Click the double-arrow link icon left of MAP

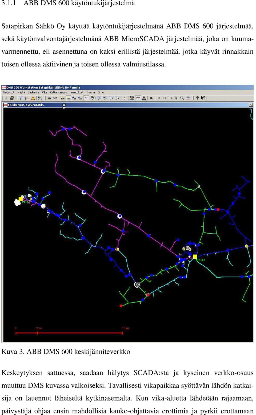click(x=49, y=98)
